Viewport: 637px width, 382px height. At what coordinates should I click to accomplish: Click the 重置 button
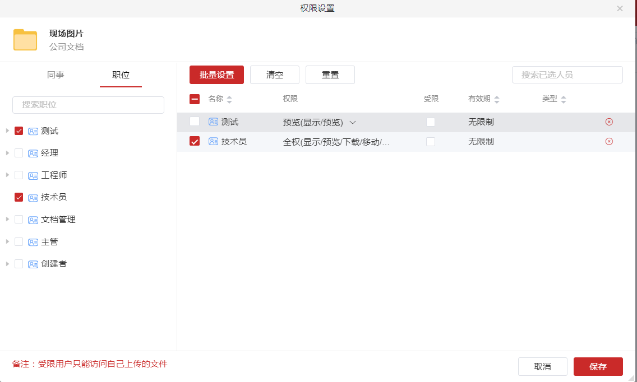(330, 74)
